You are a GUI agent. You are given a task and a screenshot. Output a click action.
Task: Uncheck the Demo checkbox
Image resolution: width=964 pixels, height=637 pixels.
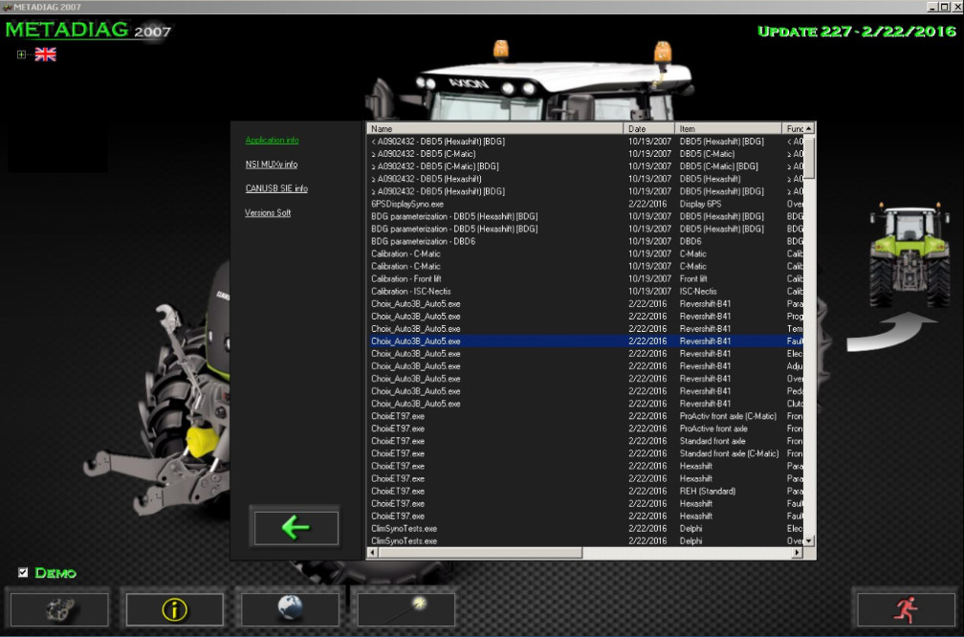(21, 573)
